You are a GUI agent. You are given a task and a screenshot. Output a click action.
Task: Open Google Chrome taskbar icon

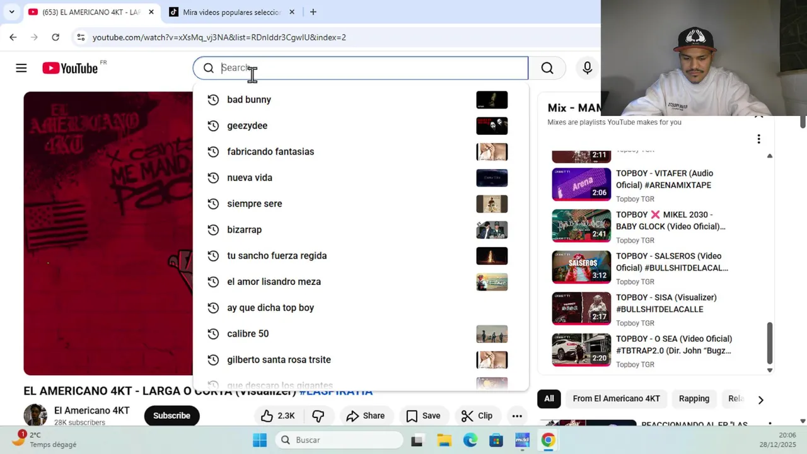tap(548, 440)
